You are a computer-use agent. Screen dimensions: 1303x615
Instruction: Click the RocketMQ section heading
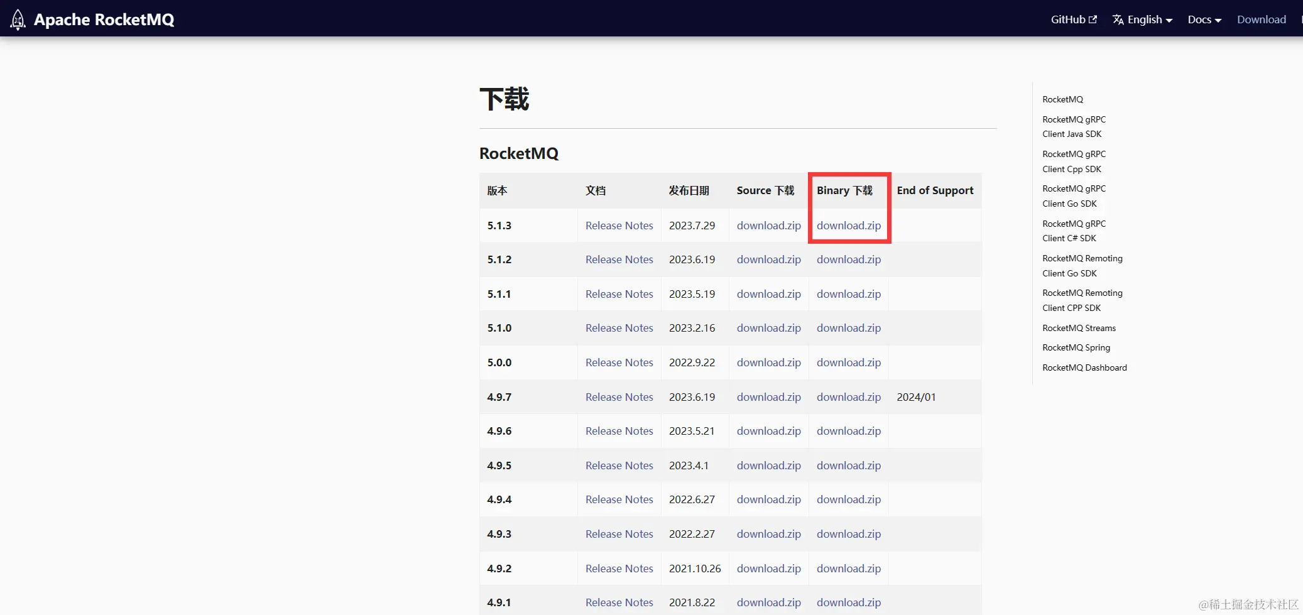[x=519, y=153]
